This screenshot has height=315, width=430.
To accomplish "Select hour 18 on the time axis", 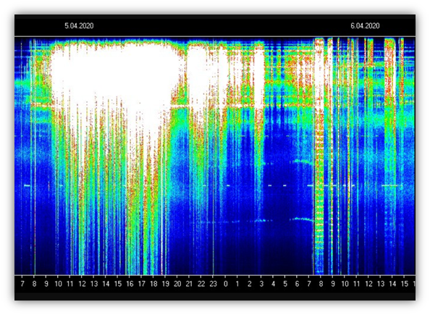I will [153, 284].
